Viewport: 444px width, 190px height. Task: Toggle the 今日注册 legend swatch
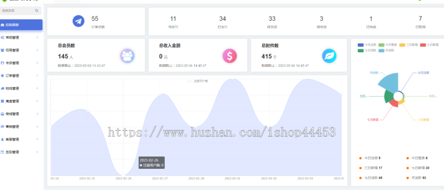click(x=361, y=45)
